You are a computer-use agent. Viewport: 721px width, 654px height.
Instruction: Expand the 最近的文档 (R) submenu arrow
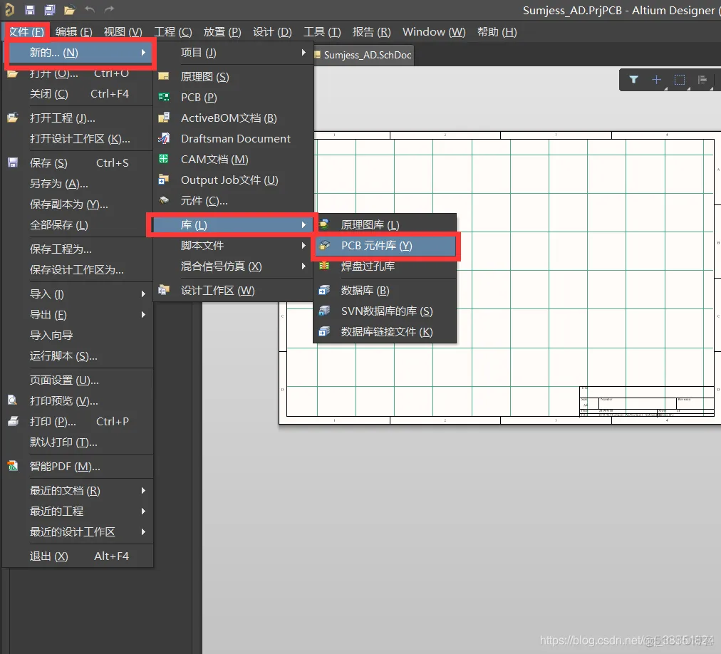pos(143,491)
